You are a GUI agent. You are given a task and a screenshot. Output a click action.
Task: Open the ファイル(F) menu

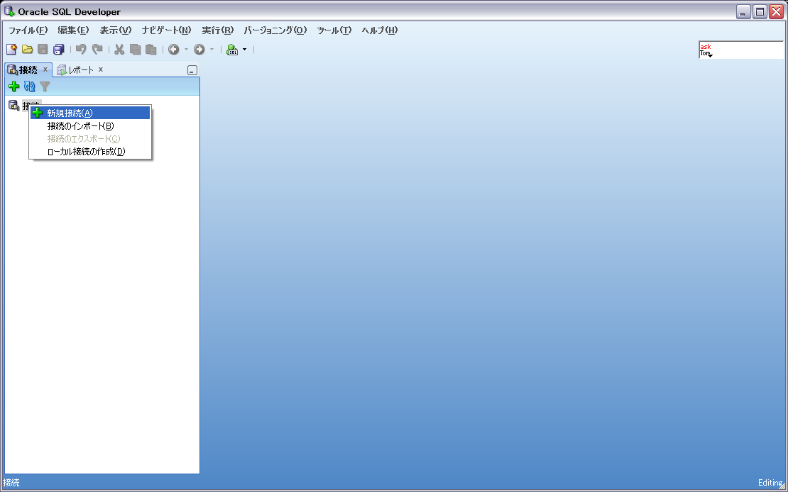pyautogui.click(x=28, y=30)
